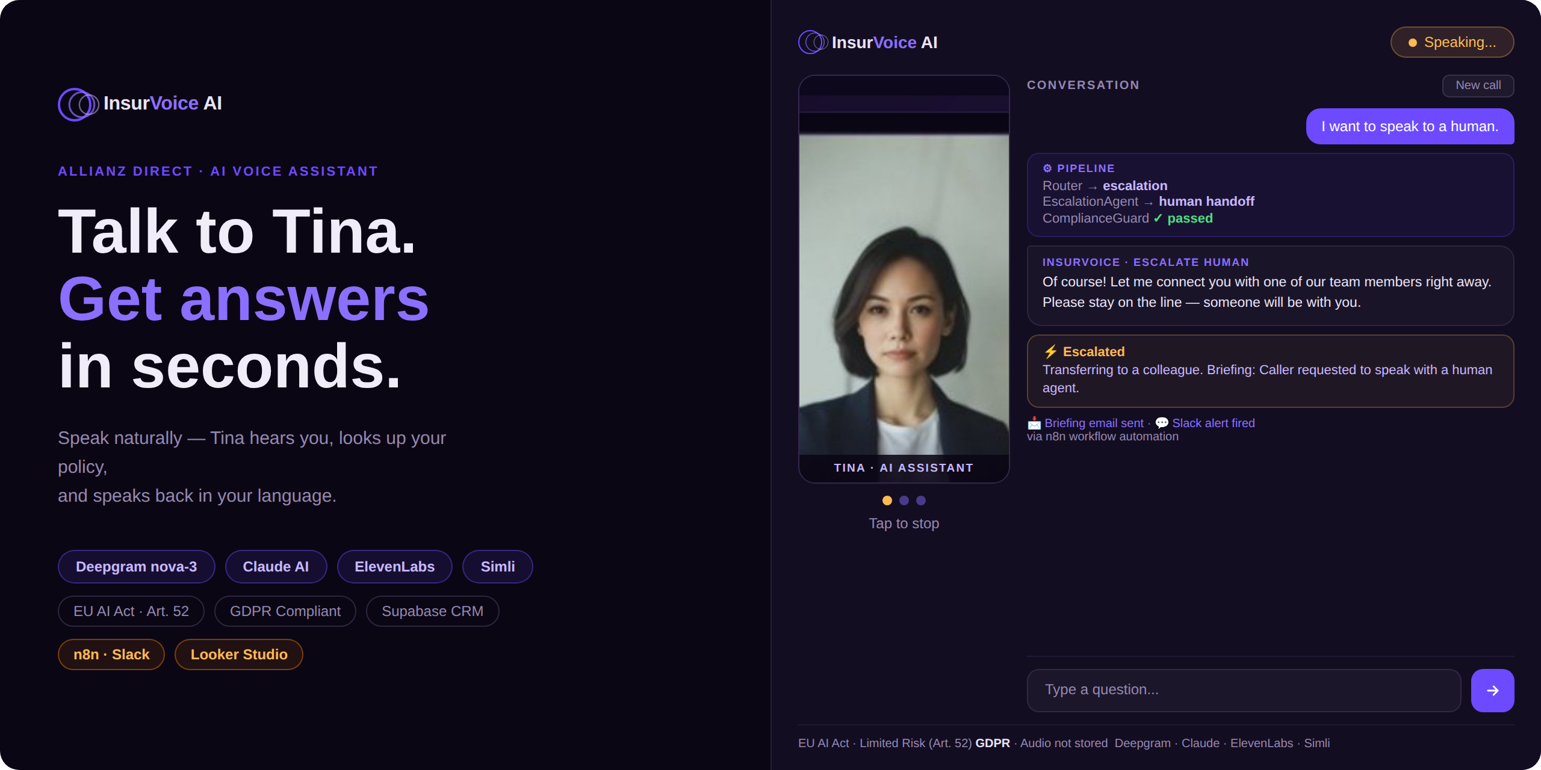Click the briefing email inbox icon
Screen dimensions: 1541x770
pos(1034,423)
